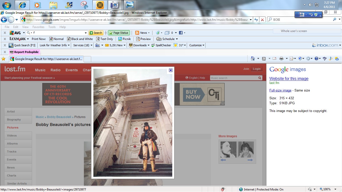The width and height of the screenshot is (342, 192).
Task: Hide the Lexmark toolbar with its X
Action: point(5,39)
